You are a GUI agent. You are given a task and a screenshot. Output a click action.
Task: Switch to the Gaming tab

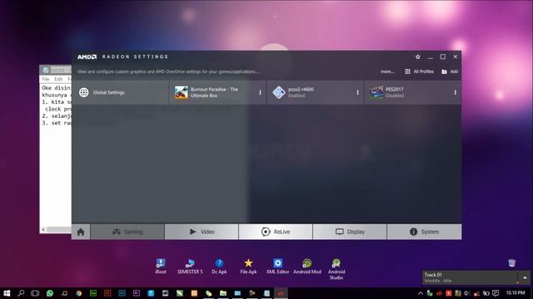[x=127, y=232]
